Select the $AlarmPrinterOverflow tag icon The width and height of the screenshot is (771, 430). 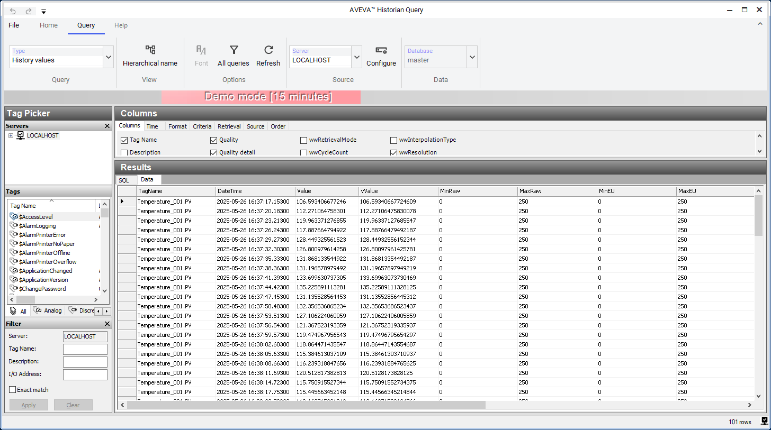tap(14, 262)
